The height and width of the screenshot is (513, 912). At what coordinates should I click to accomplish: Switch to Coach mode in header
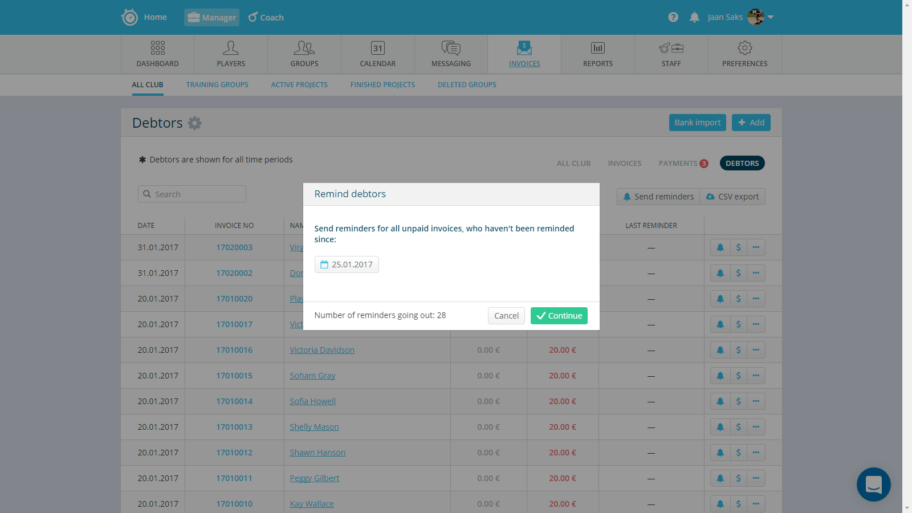(266, 18)
